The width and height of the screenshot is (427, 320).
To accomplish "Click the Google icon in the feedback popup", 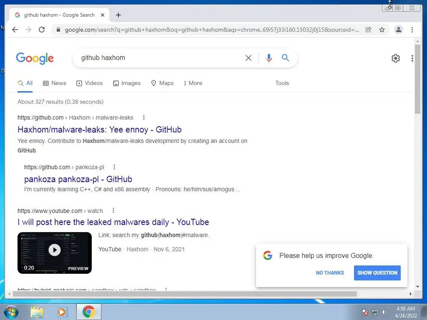I will coord(268,255).
